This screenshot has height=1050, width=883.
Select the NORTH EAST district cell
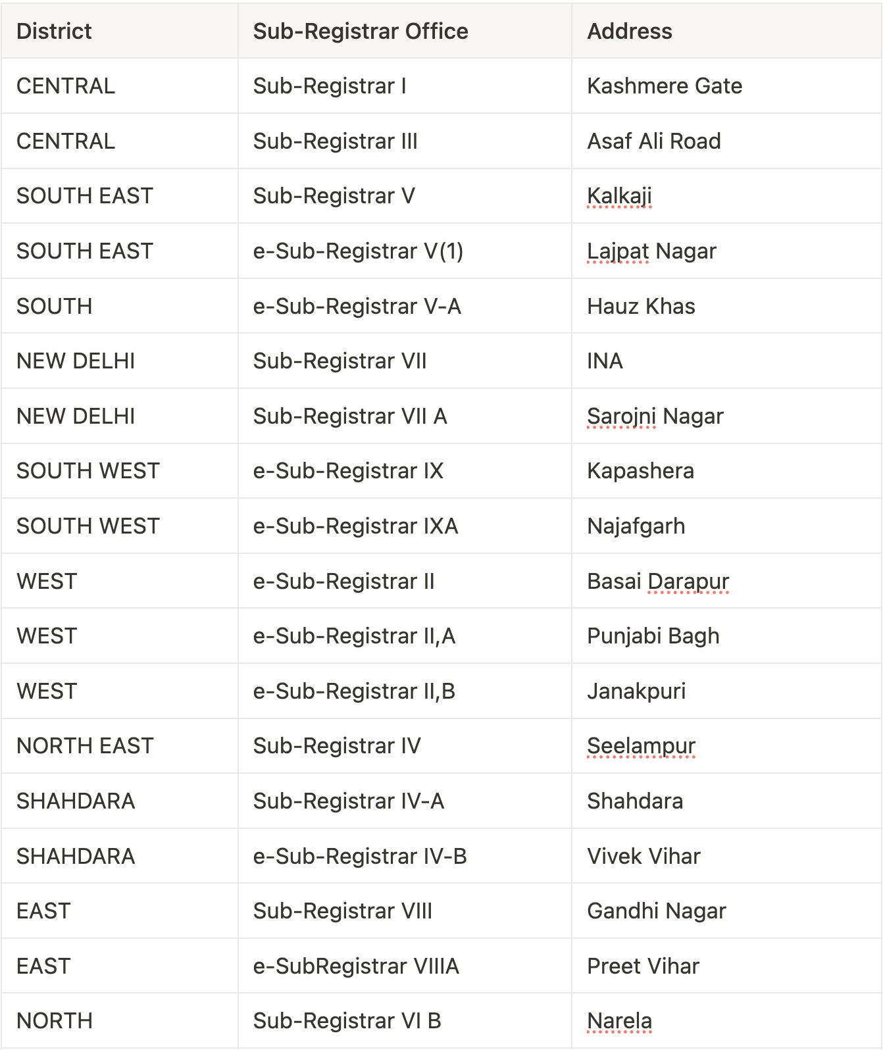click(85, 746)
